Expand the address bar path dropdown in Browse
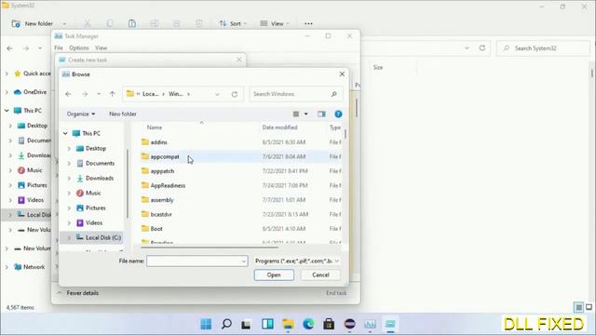This screenshot has width=596, height=335. coord(217,94)
